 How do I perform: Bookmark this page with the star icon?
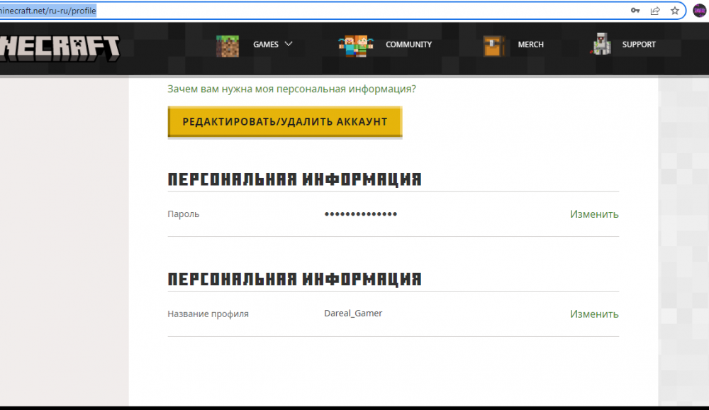675,11
